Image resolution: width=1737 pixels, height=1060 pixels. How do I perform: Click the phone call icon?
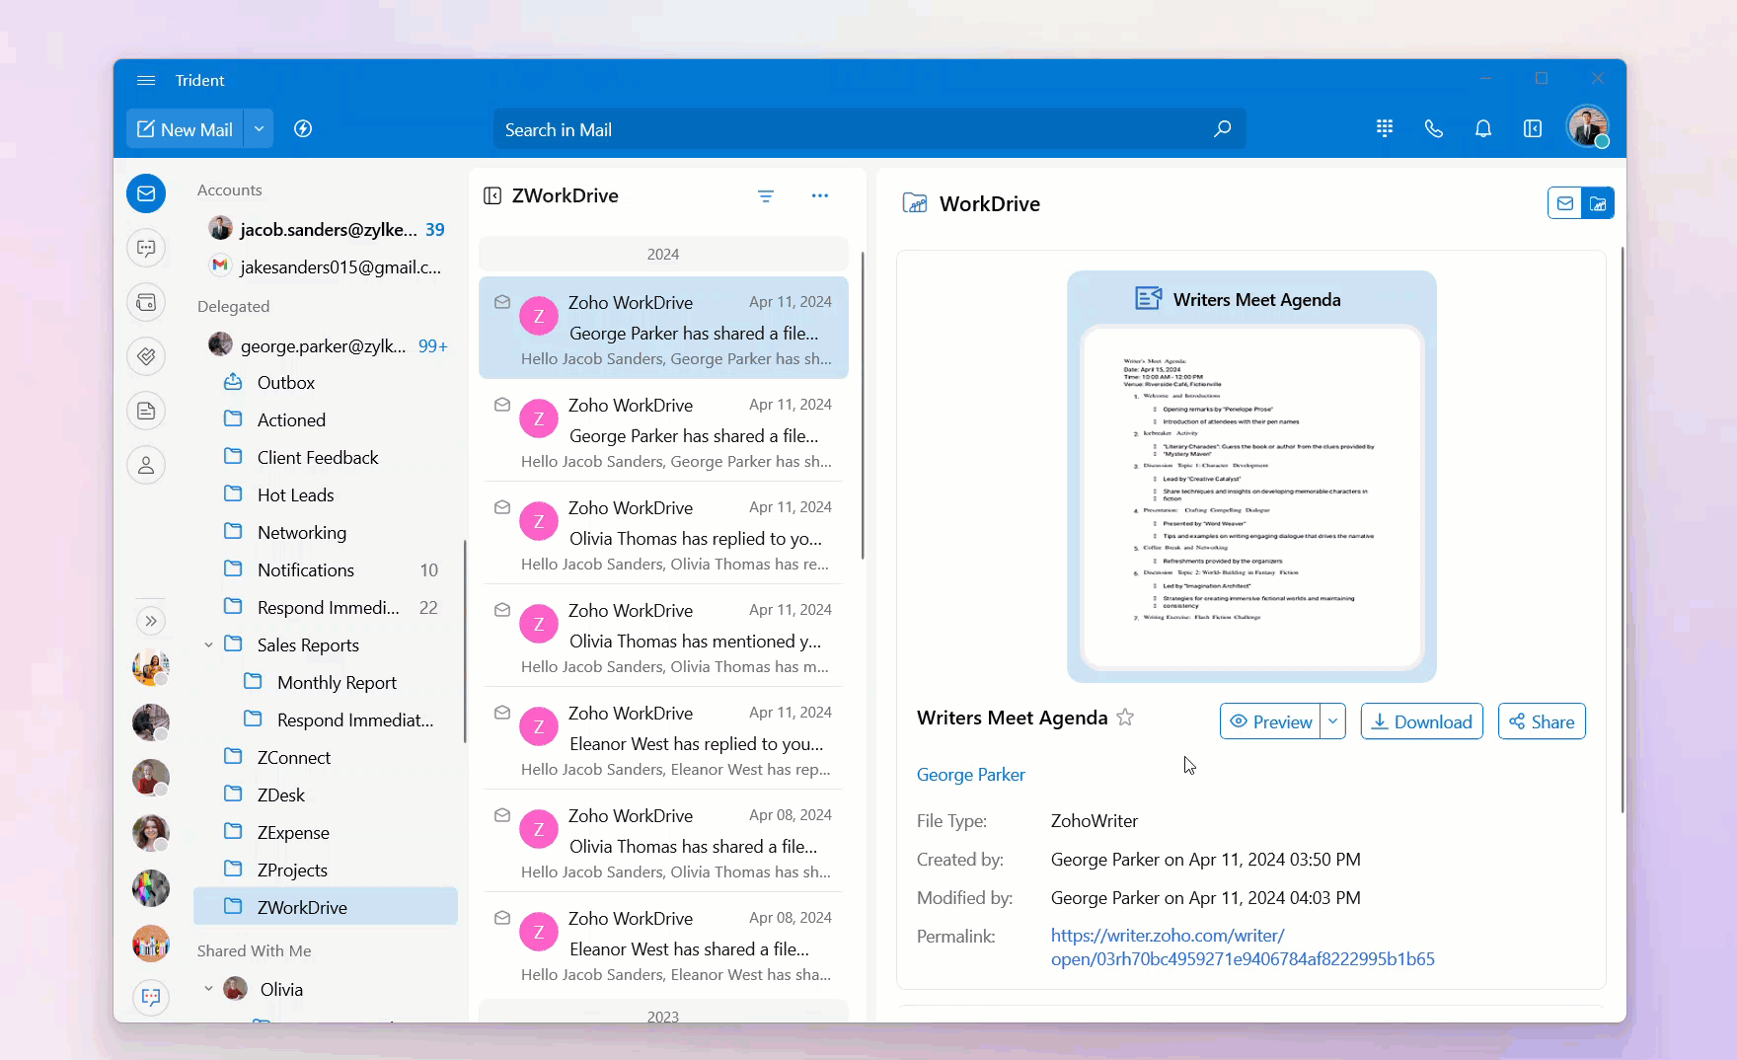point(1434,128)
